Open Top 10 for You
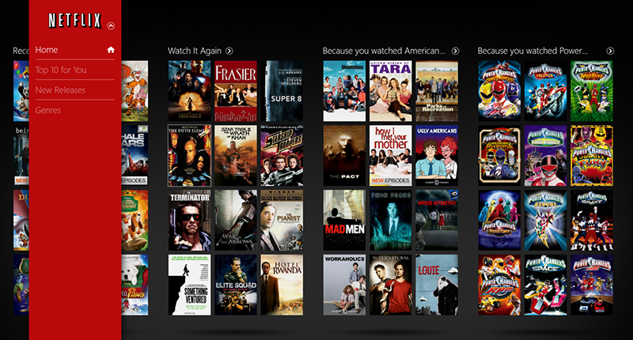 pyautogui.click(x=61, y=70)
